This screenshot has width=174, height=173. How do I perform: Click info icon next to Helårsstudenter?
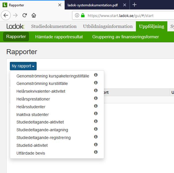coord(96,106)
